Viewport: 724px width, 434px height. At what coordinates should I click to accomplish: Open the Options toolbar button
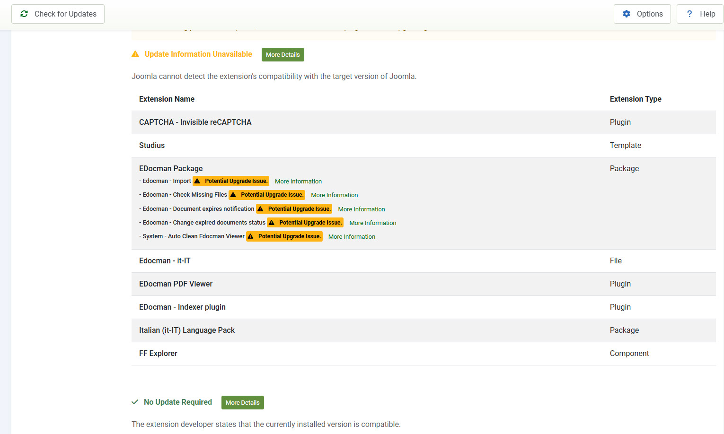tap(642, 14)
